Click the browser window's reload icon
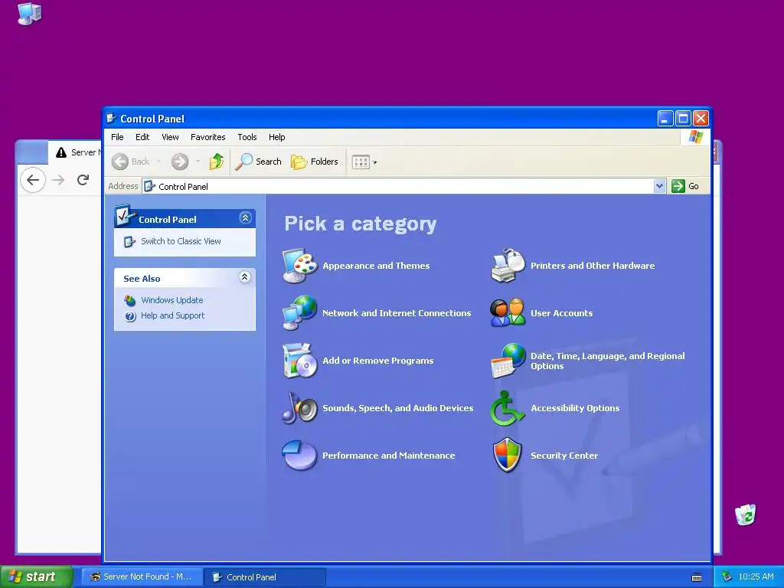The height and width of the screenshot is (588, 784). coord(83,179)
